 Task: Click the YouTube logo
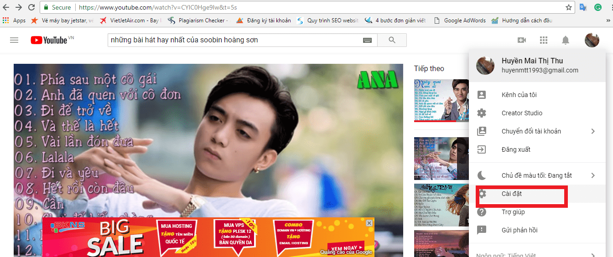49,40
